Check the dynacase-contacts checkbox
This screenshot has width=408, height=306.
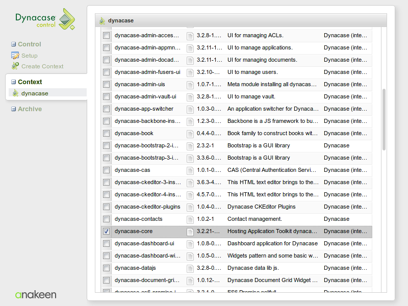coord(106,219)
